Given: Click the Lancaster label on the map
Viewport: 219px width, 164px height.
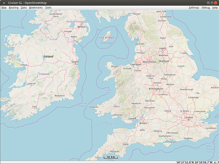Looking at the screenshot, I should pyautogui.click(x=139, y=44).
